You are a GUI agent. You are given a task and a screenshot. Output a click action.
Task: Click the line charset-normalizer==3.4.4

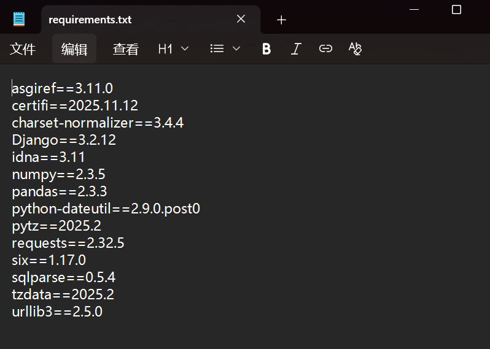[x=98, y=123]
